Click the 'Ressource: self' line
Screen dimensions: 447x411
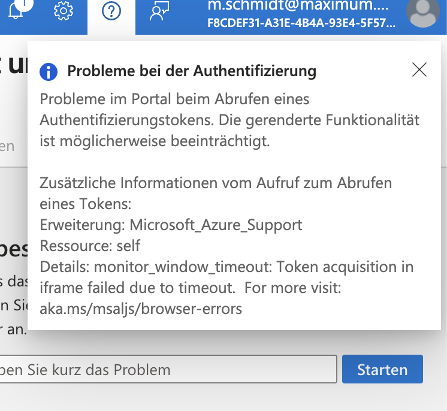point(90,246)
